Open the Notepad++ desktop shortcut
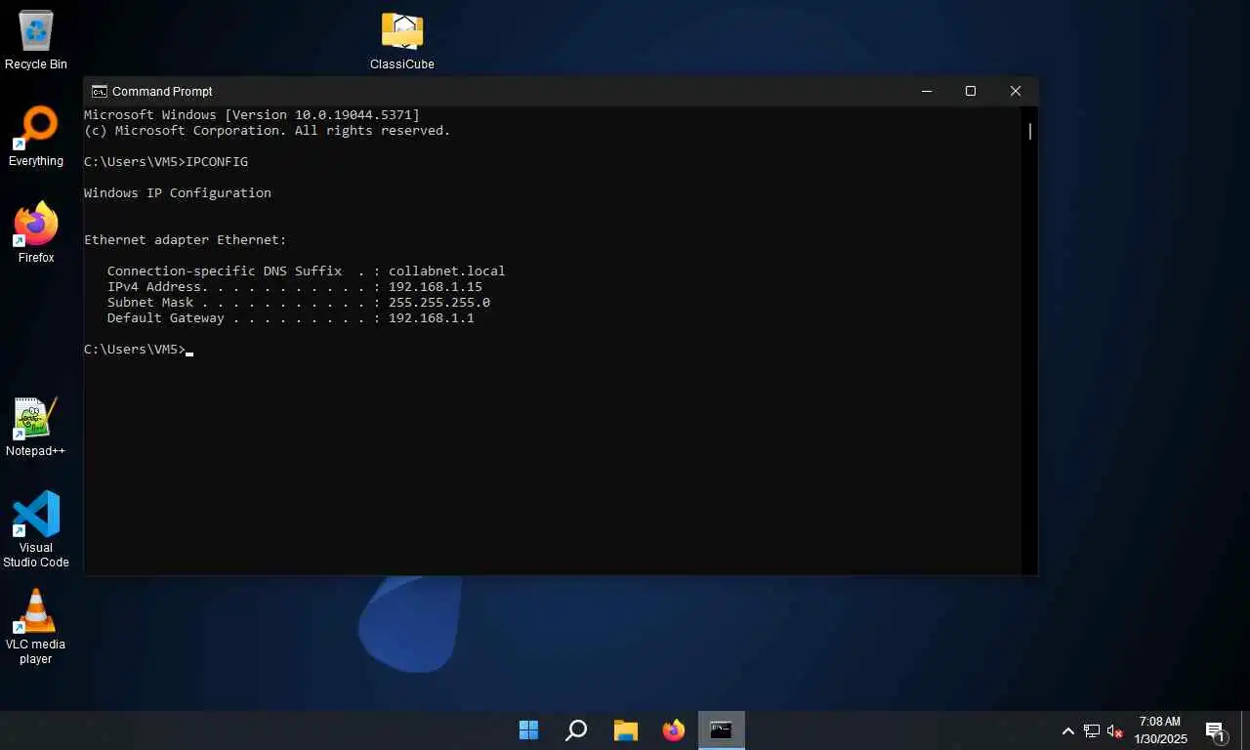The image size is (1250, 750). point(36,427)
